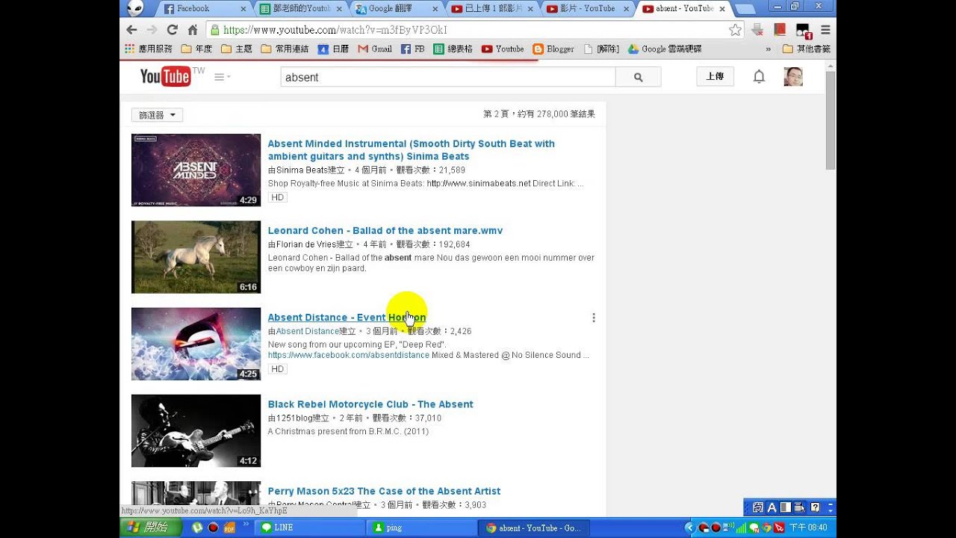Open the notifications bell
This screenshot has height=538, width=956.
[759, 76]
